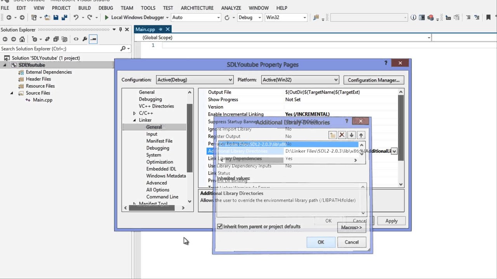The image size is (497, 279).
Task: Collapse the Source Files folder
Action: (x=11, y=93)
